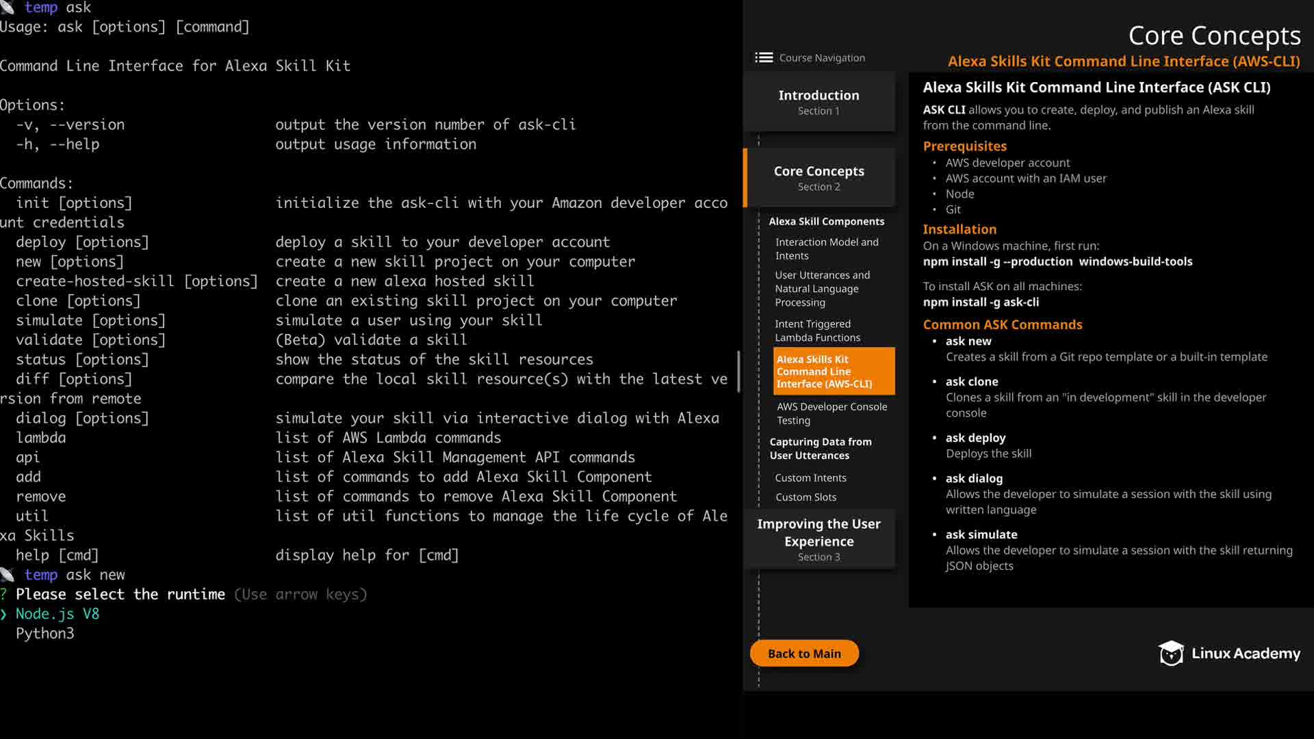Click the Linux Academy owl logo
The width and height of the screenshot is (1314, 739).
[x=1171, y=653]
